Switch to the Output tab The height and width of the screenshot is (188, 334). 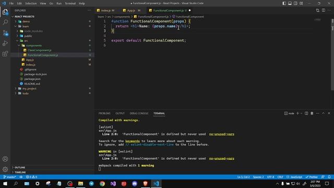point(120,113)
